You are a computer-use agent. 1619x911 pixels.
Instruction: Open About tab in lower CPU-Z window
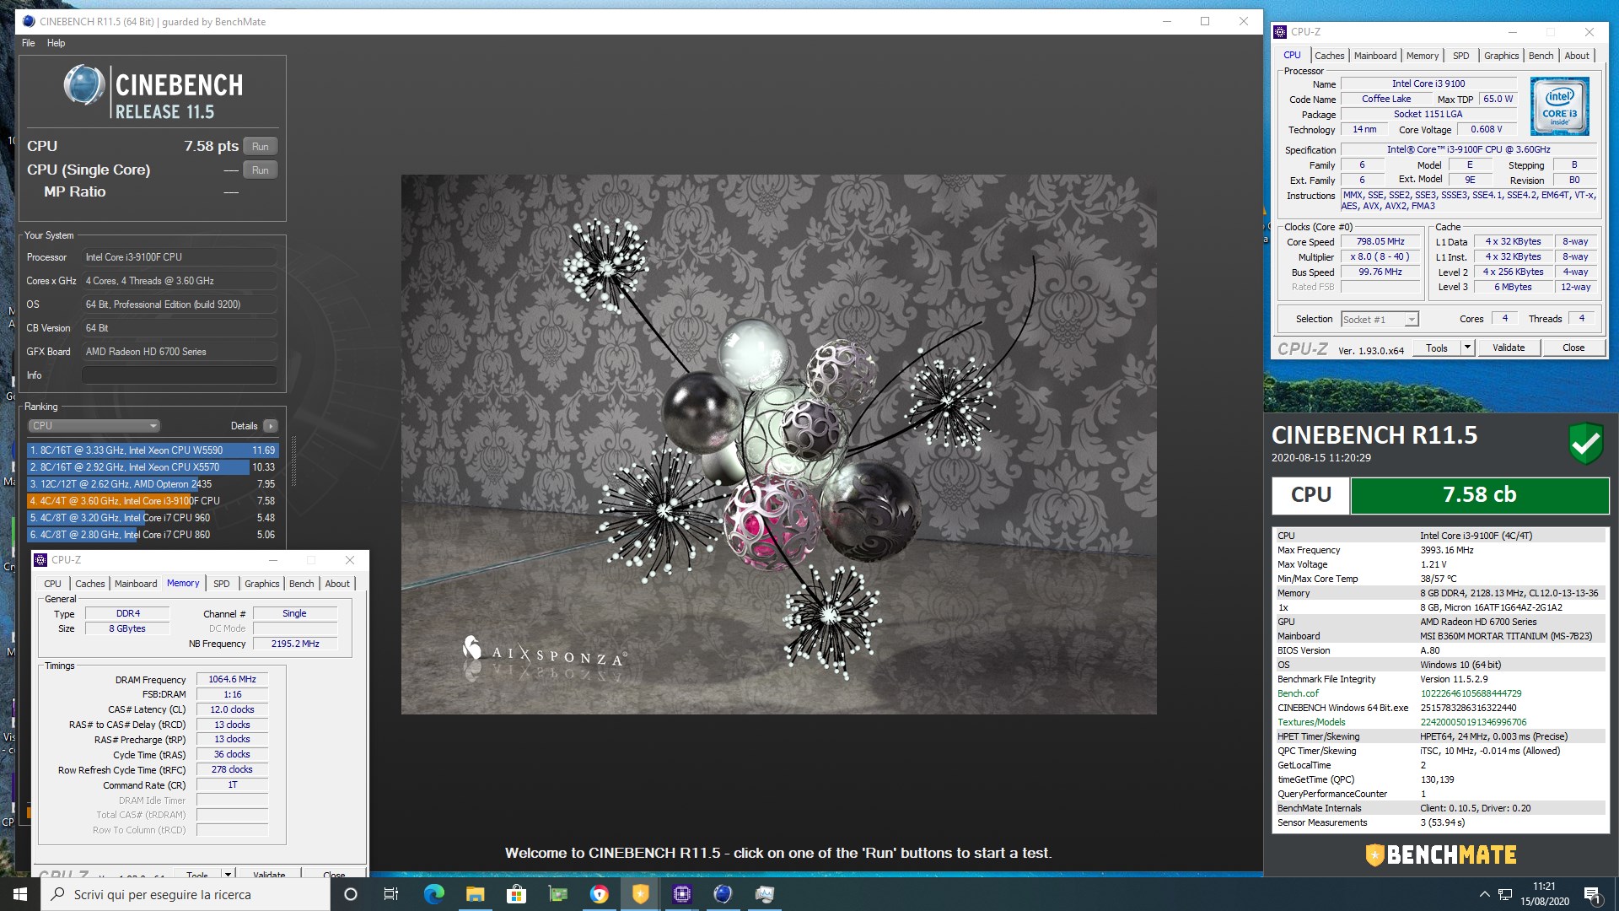point(336,584)
